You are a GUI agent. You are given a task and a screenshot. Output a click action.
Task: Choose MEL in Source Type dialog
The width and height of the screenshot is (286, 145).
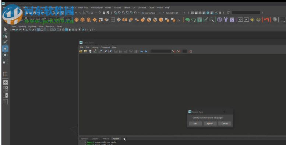coord(195,124)
